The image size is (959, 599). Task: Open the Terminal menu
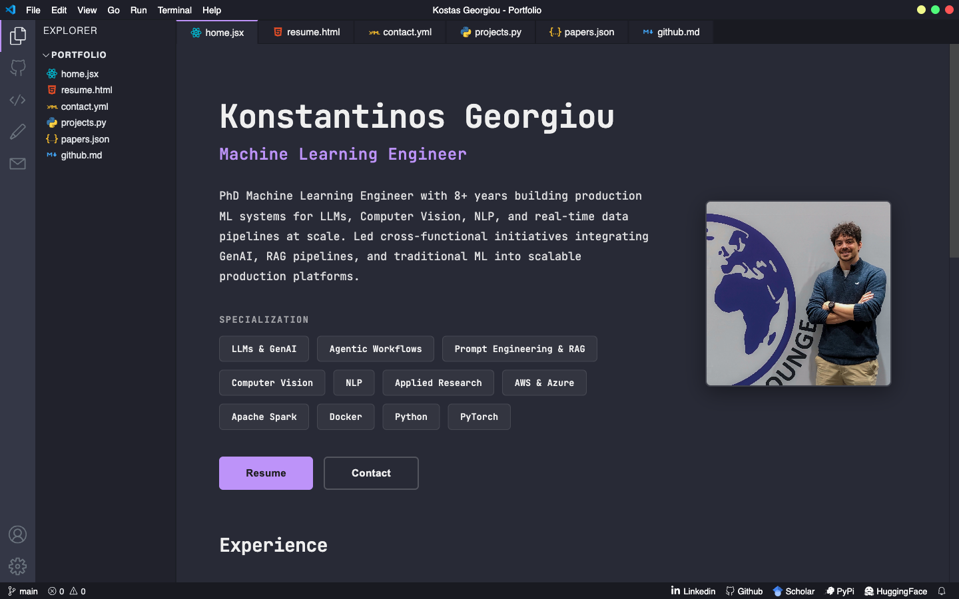[x=174, y=10]
